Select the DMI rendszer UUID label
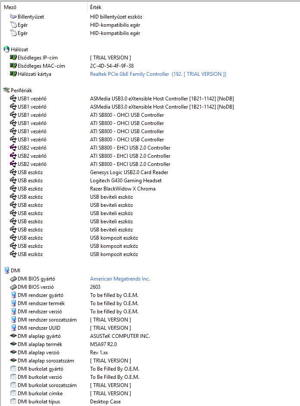Image resolution: width=300 pixels, height=406 pixels. 39,328
